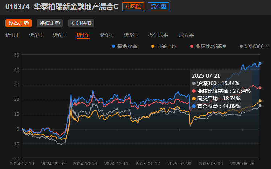Toggle 基金收益 legend series
Screen dimensions: 271x169
tap(125, 46)
